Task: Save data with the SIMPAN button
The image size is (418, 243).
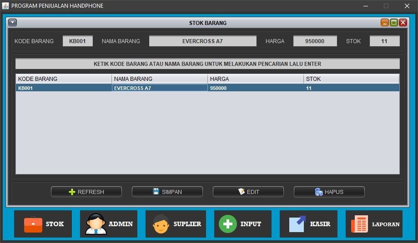Action: [x=167, y=192]
